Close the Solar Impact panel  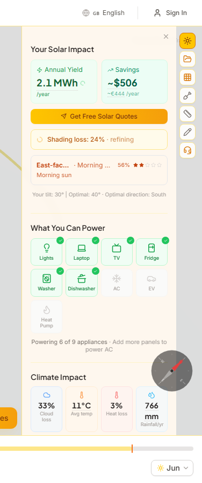166,36
